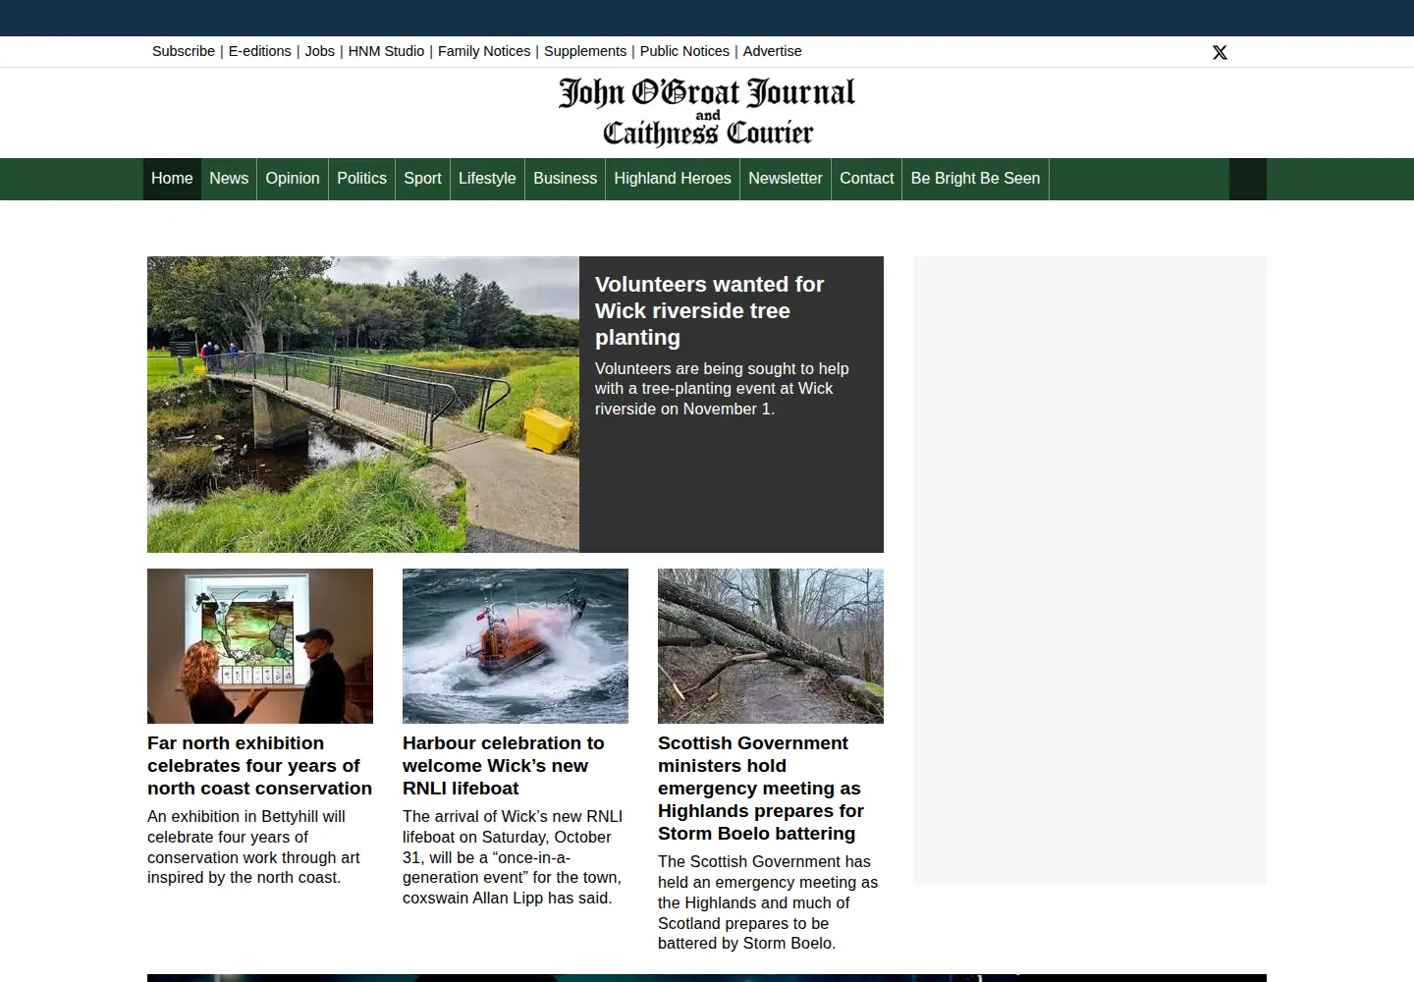1414x982 pixels.
Task: Open Public Notices link
Action: point(684,51)
